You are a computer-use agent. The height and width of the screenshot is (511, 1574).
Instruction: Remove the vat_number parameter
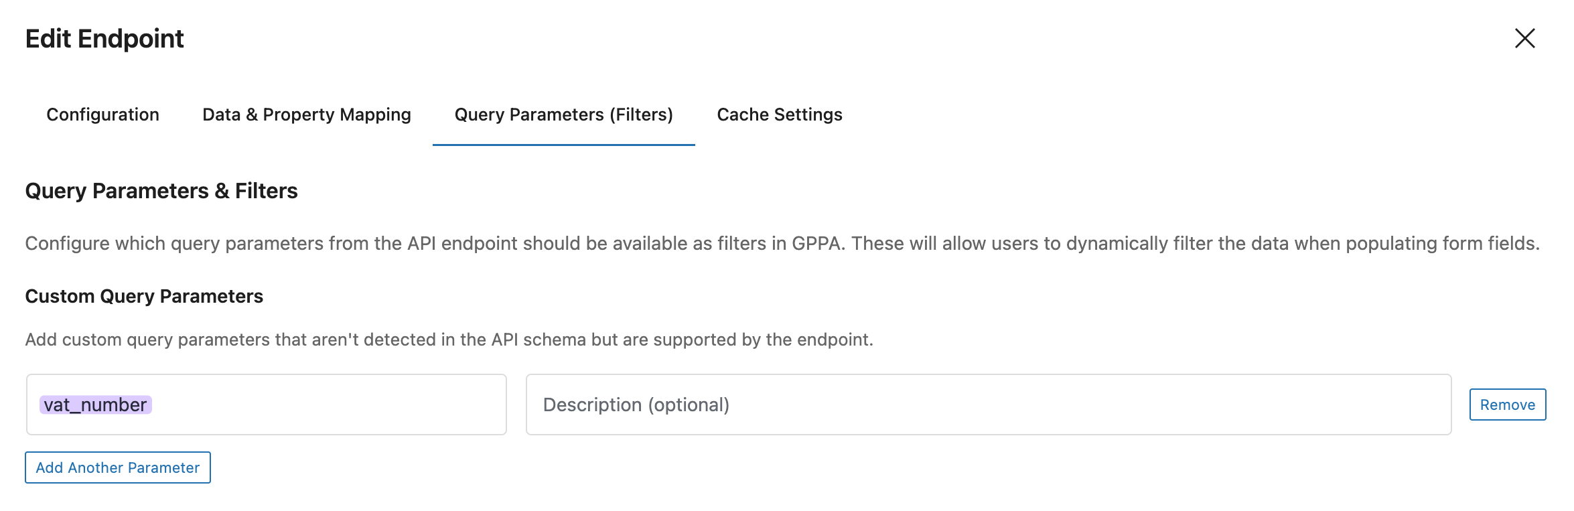pos(1507,405)
